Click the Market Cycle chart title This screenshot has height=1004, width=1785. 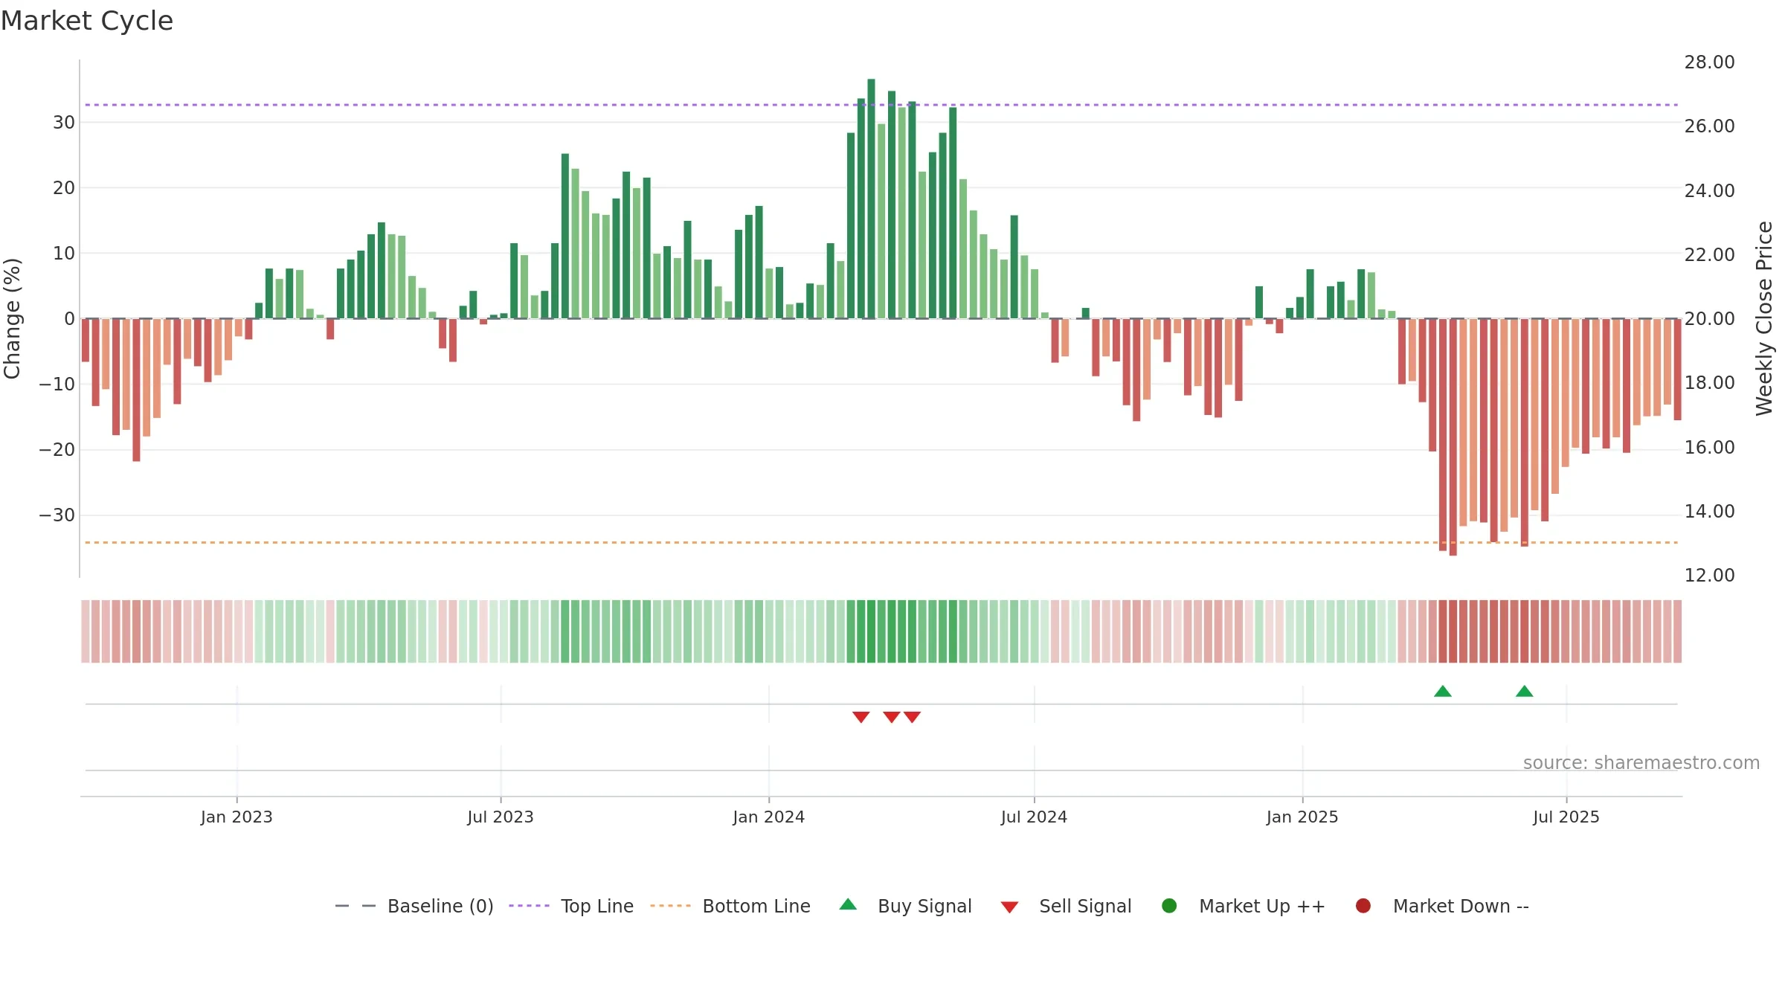(x=87, y=21)
